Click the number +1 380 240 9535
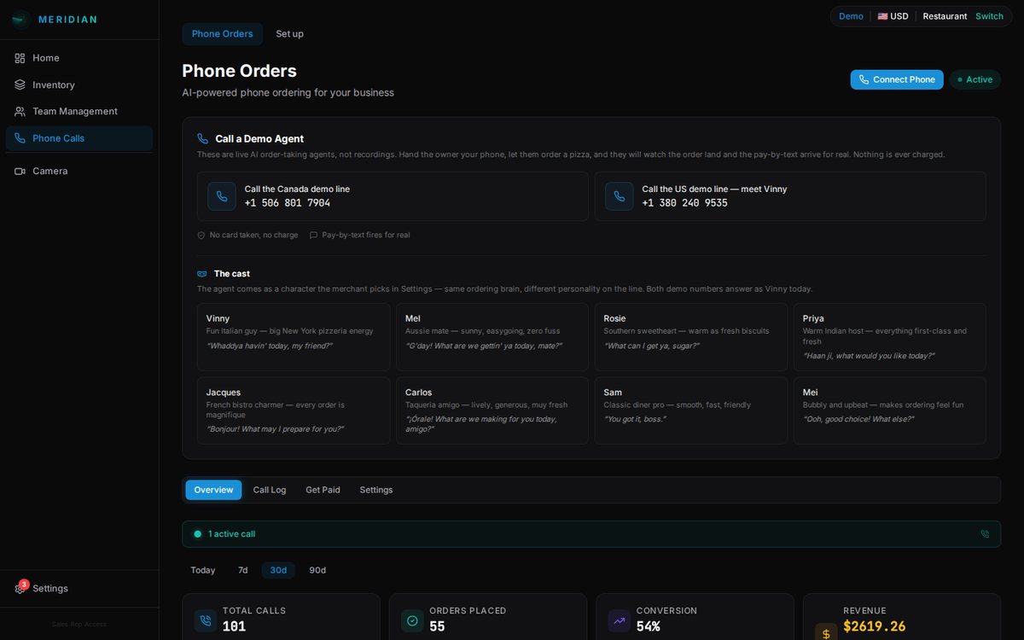This screenshot has width=1024, height=640. 685,203
